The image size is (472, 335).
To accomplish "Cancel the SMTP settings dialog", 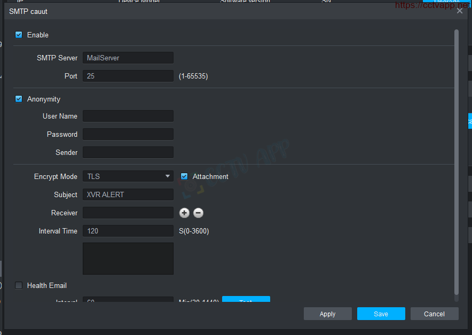I will 434,314.
